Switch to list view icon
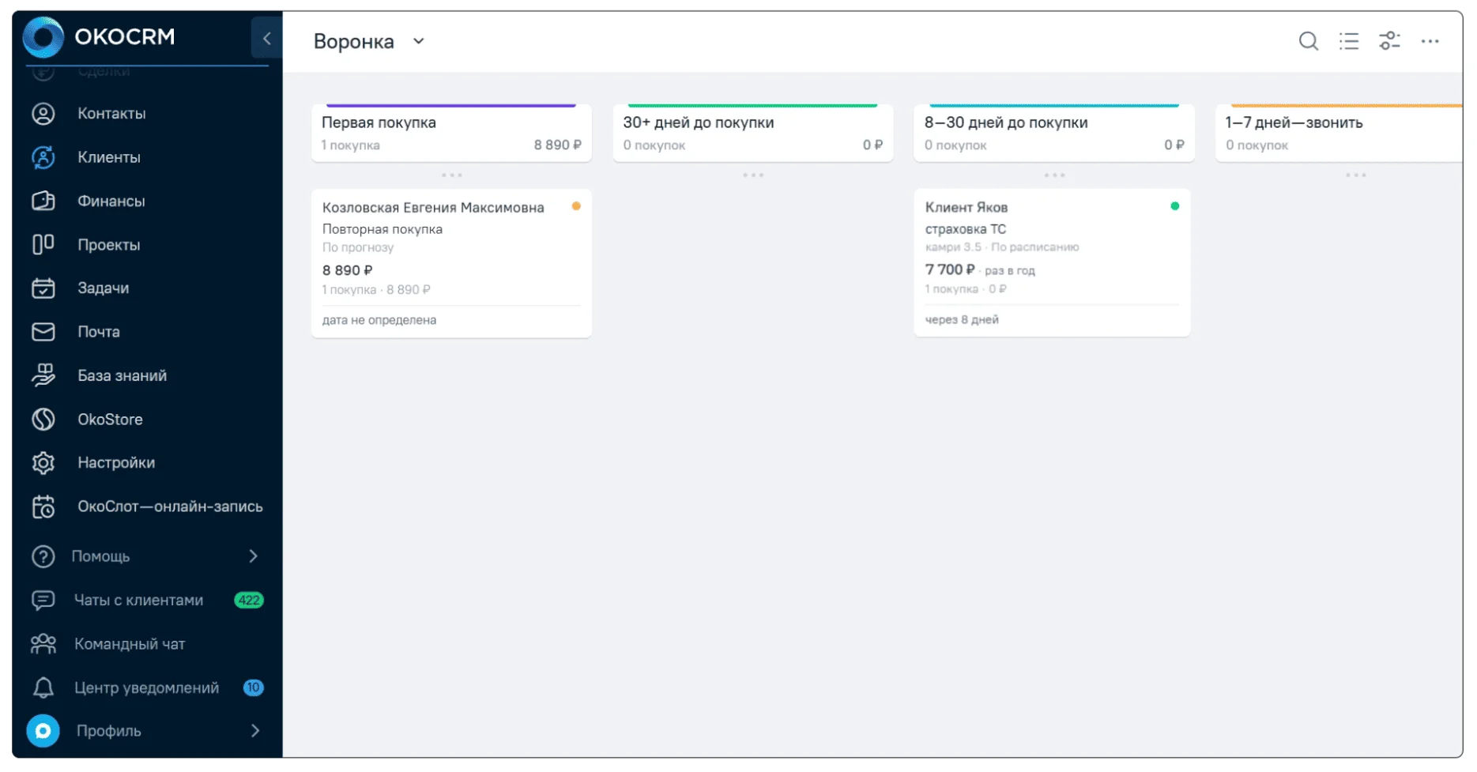The height and width of the screenshot is (772, 1477). (x=1349, y=41)
